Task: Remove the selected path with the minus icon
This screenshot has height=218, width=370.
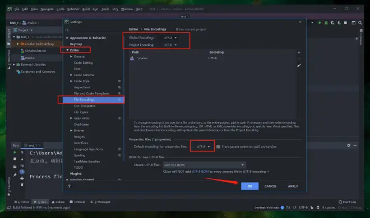Action: [x=299, y=59]
